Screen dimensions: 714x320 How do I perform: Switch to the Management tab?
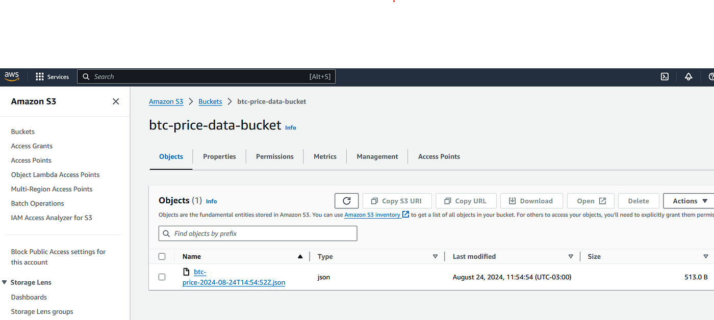coord(377,156)
